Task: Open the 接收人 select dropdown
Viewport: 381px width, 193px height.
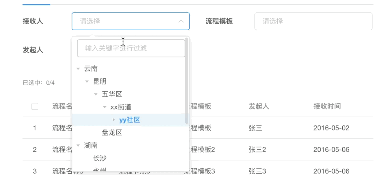Action: click(131, 21)
